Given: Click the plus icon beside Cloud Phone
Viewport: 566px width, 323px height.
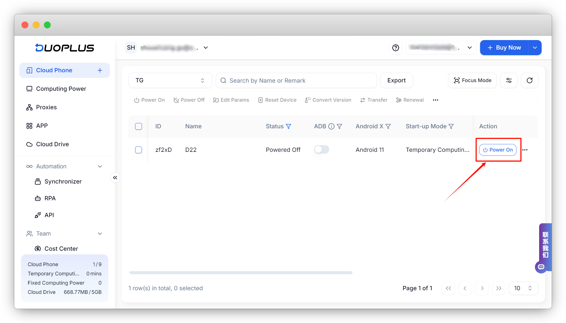Looking at the screenshot, I should [x=100, y=70].
